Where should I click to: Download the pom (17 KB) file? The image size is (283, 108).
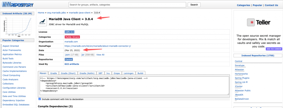point(72,55)
